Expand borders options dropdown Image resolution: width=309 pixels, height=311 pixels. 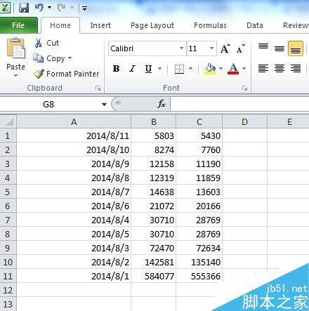(191, 69)
